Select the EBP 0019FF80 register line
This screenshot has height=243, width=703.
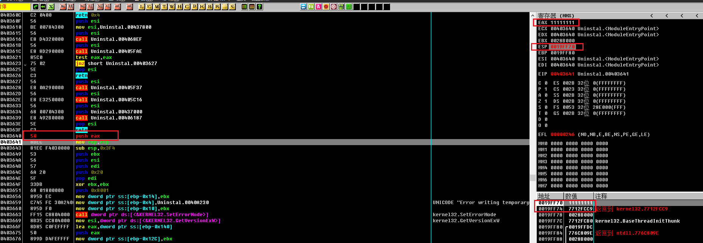pyautogui.click(x=556, y=53)
